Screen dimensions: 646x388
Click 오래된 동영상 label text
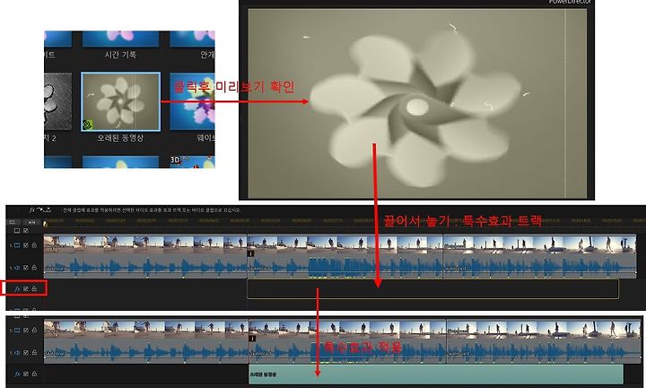point(120,138)
